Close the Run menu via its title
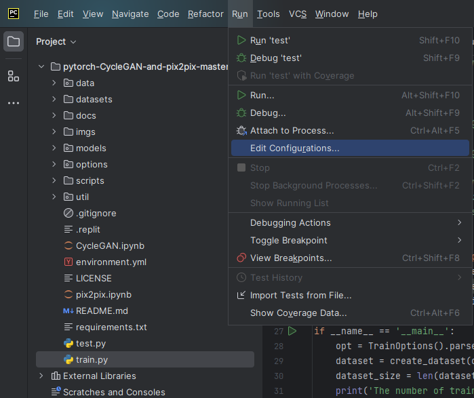The width and height of the screenshot is (474, 398). 240,14
